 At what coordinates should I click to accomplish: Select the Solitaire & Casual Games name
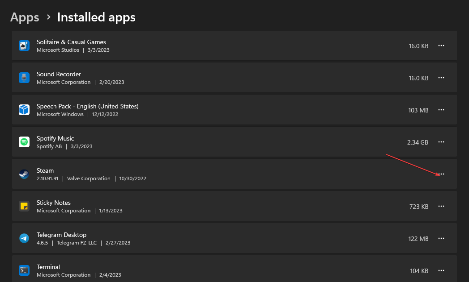coord(71,42)
